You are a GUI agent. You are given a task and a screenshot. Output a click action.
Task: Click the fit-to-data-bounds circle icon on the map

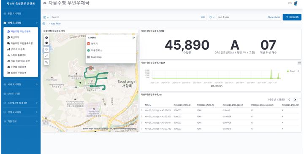tap(46, 49)
